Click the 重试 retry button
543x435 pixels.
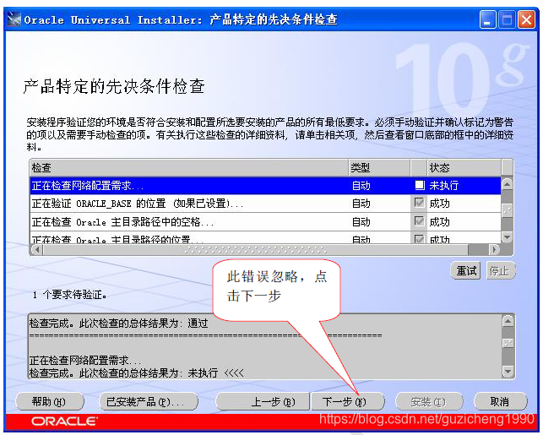tap(465, 270)
